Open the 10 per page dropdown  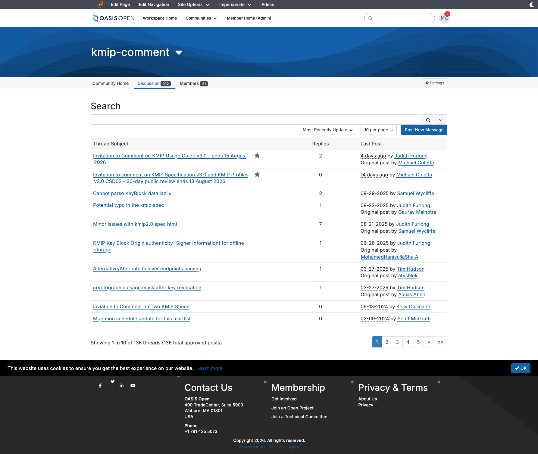[x=379, y=130]
